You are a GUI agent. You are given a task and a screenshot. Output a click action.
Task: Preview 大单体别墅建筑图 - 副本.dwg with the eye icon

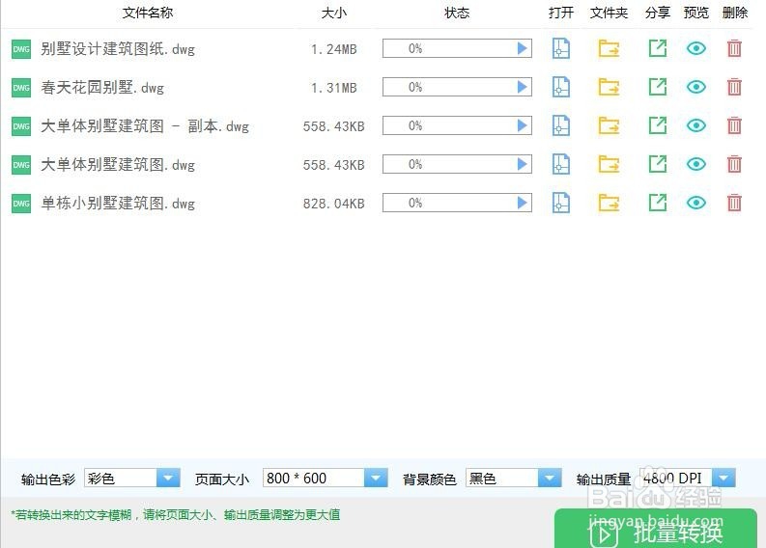[x=696, y=125]
